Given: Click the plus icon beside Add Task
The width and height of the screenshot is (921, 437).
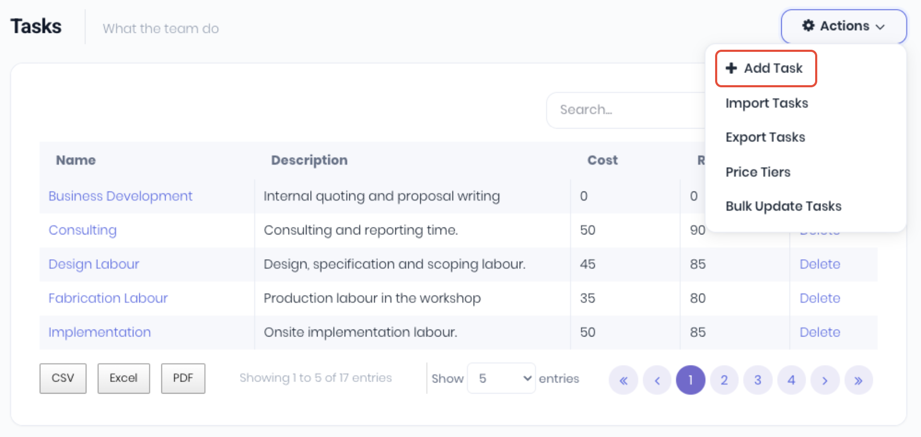Looking at the screenshot, I should [732, 68].
